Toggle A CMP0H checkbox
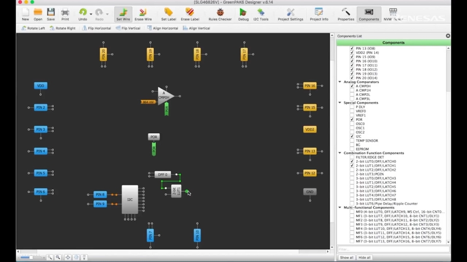This screenshot has height=262, width=467. click(352, 86)
